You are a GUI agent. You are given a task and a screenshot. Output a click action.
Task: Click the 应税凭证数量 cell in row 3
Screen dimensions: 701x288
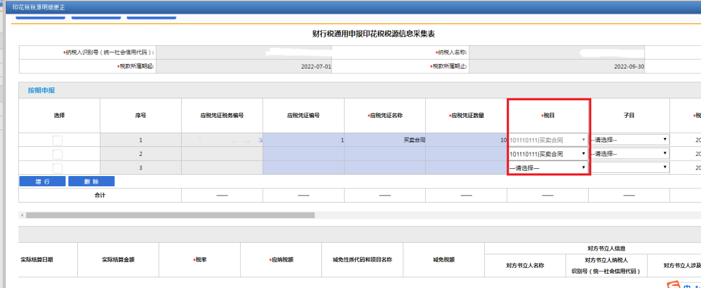pyautogui.click(x=466, y=168)
